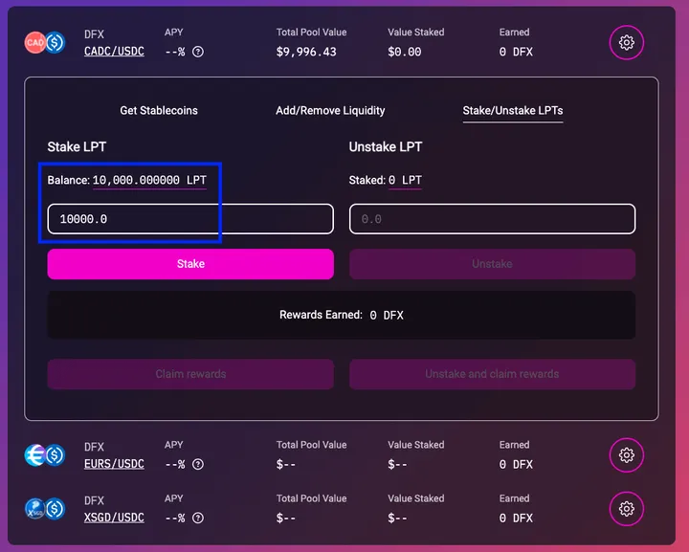Click the Claim rewards button
Image resolution: width=689 pixels, height=552 pixels.
tap(190, 374)
